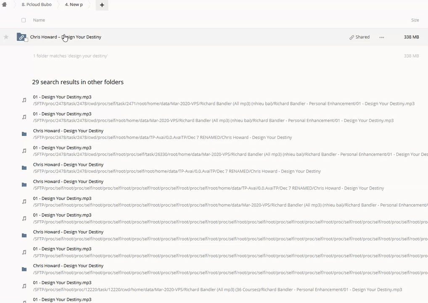Click the plus button to add tab
428x303 pixels.
(102, 5)
